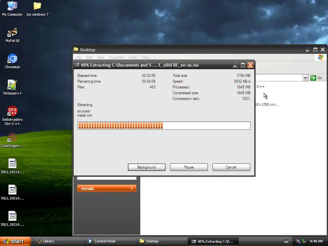Click the 7z icon in extraction title bar
Image resolution: width=328 pixels, height=246 pixels.
click(x=77, y=65)
